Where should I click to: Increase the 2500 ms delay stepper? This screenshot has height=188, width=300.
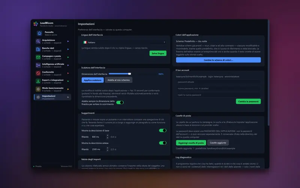pos(107,148)
